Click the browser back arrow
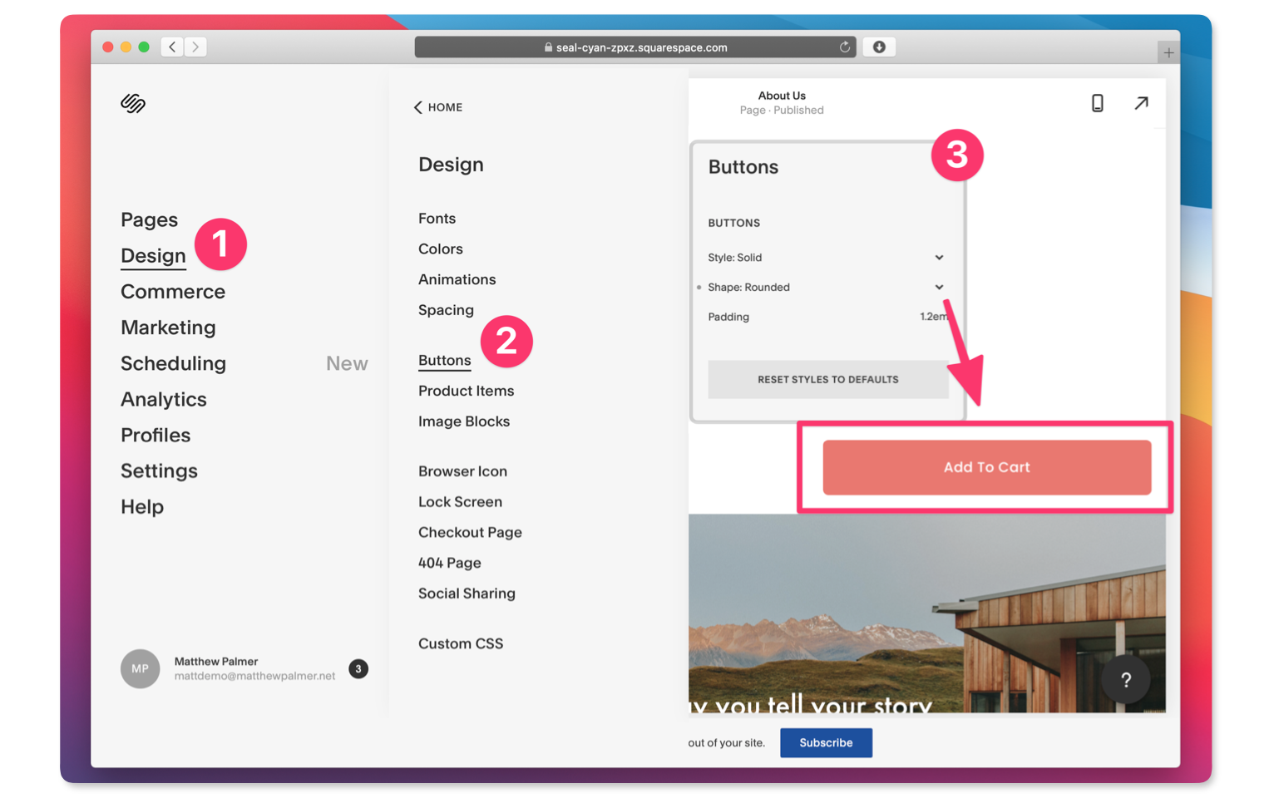1269x803 pixels. point(172,47)
